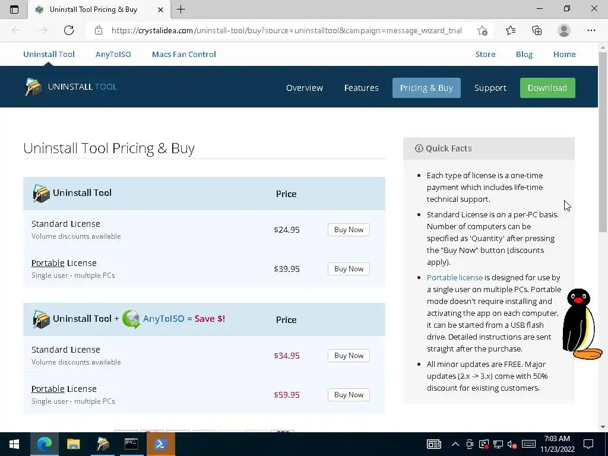
Task: Refresh the page with the reload icon
Action: [x=69, y=30]
